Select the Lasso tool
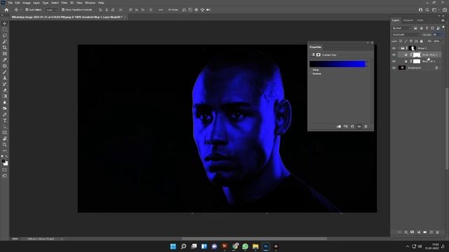Viewport: 449px width, 252px height. tap(5, 36)
